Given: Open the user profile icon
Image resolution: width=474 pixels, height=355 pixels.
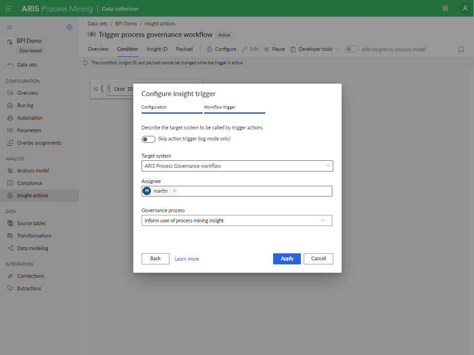Looking at the screenshot, I should coord(465,8).
